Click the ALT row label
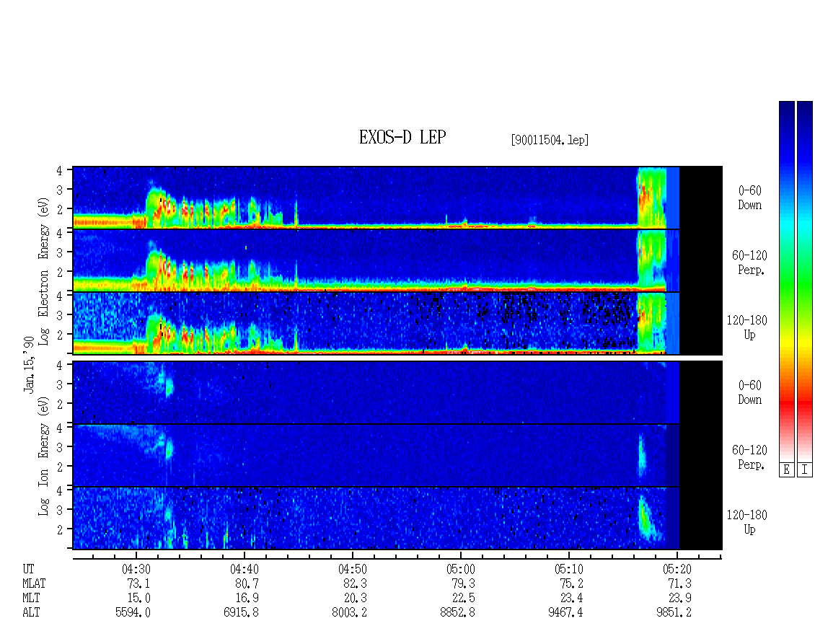 coord(31,613)
